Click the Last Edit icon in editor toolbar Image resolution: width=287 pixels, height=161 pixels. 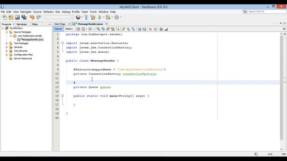78,29
